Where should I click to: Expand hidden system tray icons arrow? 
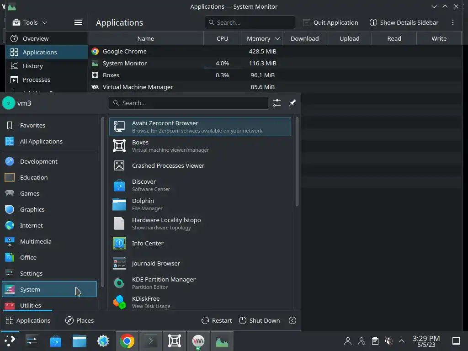pos(402,341)
